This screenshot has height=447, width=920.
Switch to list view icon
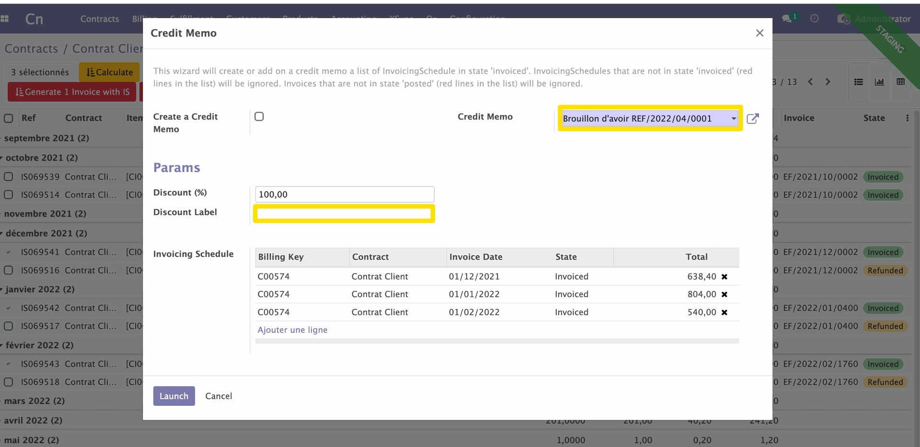pyautogui.click(x=859, y=82)
